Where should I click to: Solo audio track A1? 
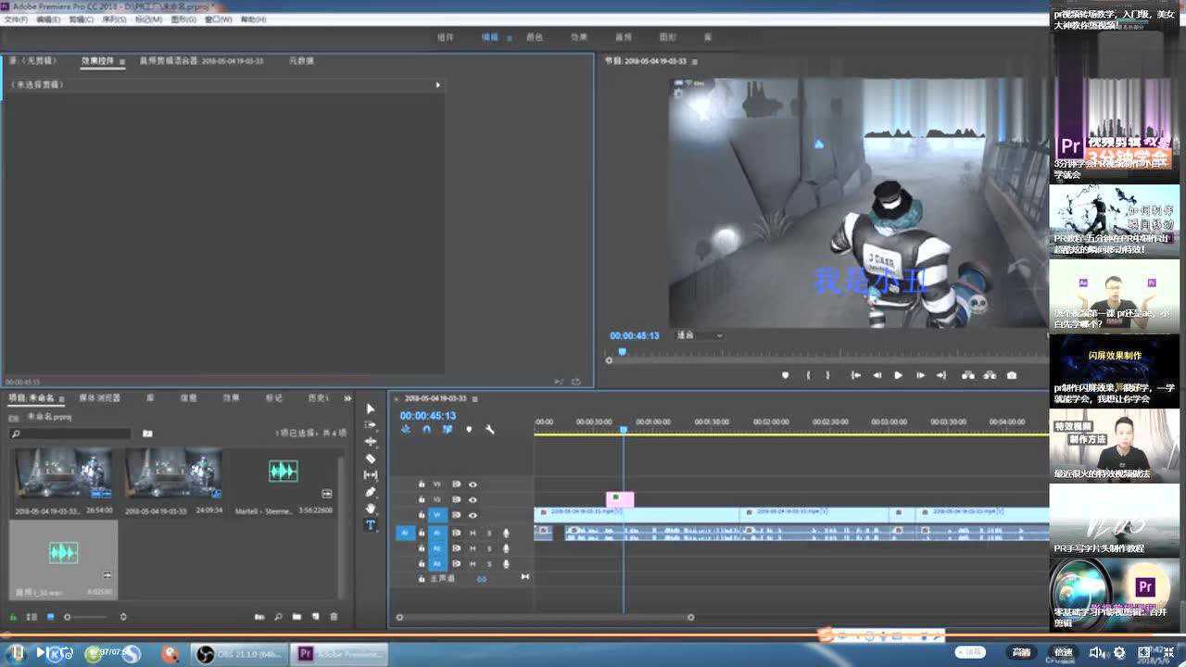tap(489, 533)
